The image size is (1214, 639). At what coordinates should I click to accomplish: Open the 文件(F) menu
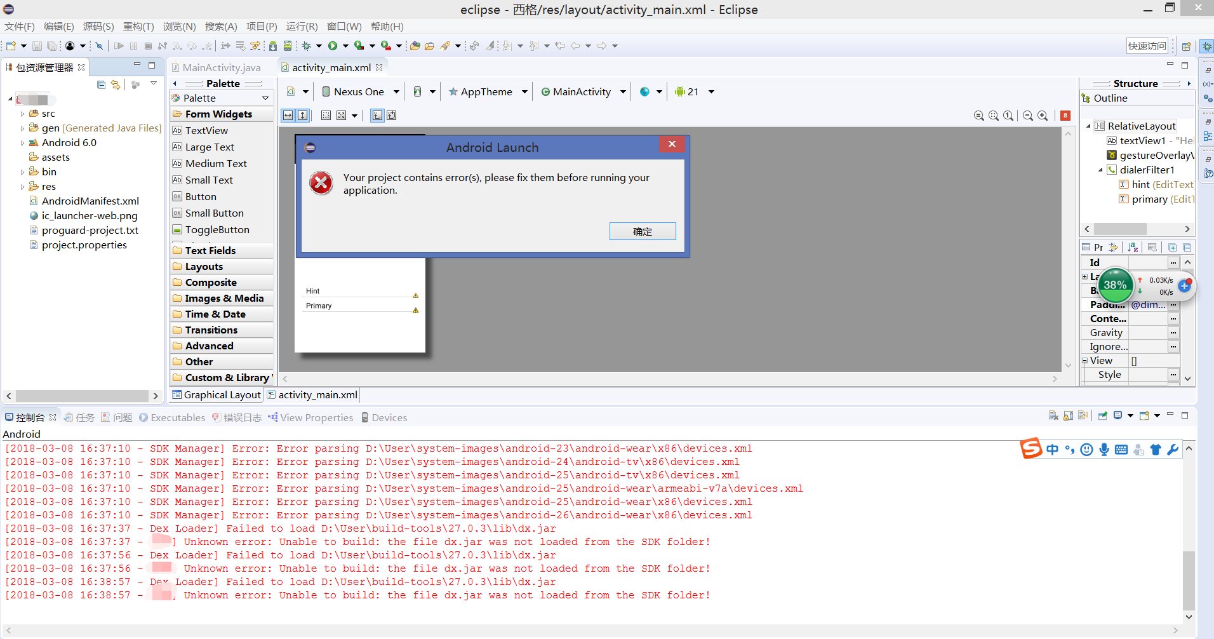pyautogui.click(x=20, y=27)
